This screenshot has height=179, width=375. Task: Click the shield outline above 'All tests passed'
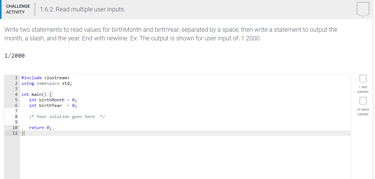(363, 102)
